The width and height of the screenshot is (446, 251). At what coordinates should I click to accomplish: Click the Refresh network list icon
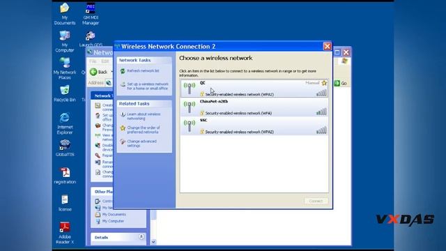(x=123, y=71)
